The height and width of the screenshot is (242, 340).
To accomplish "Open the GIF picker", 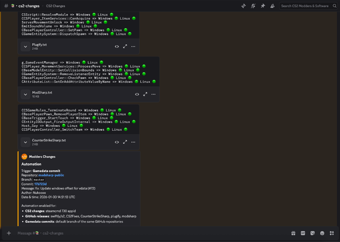I will 303,233.
